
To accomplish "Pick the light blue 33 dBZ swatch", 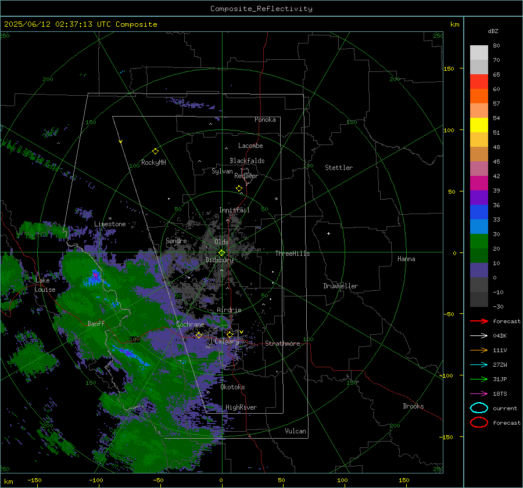I will click(479, 226).
